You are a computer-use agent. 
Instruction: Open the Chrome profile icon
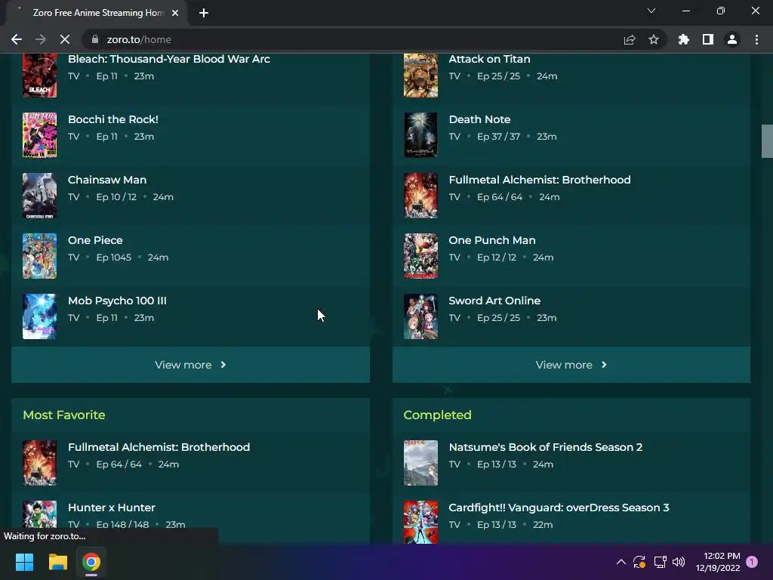(x=732, y=39)
